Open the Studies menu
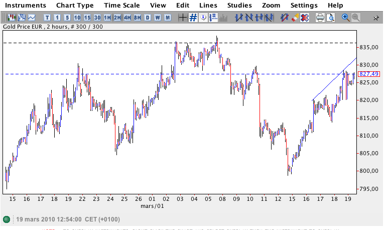Image resolution: width=386 pixels, height=230 pixels. pyautogui.click(x=239, y=6)
